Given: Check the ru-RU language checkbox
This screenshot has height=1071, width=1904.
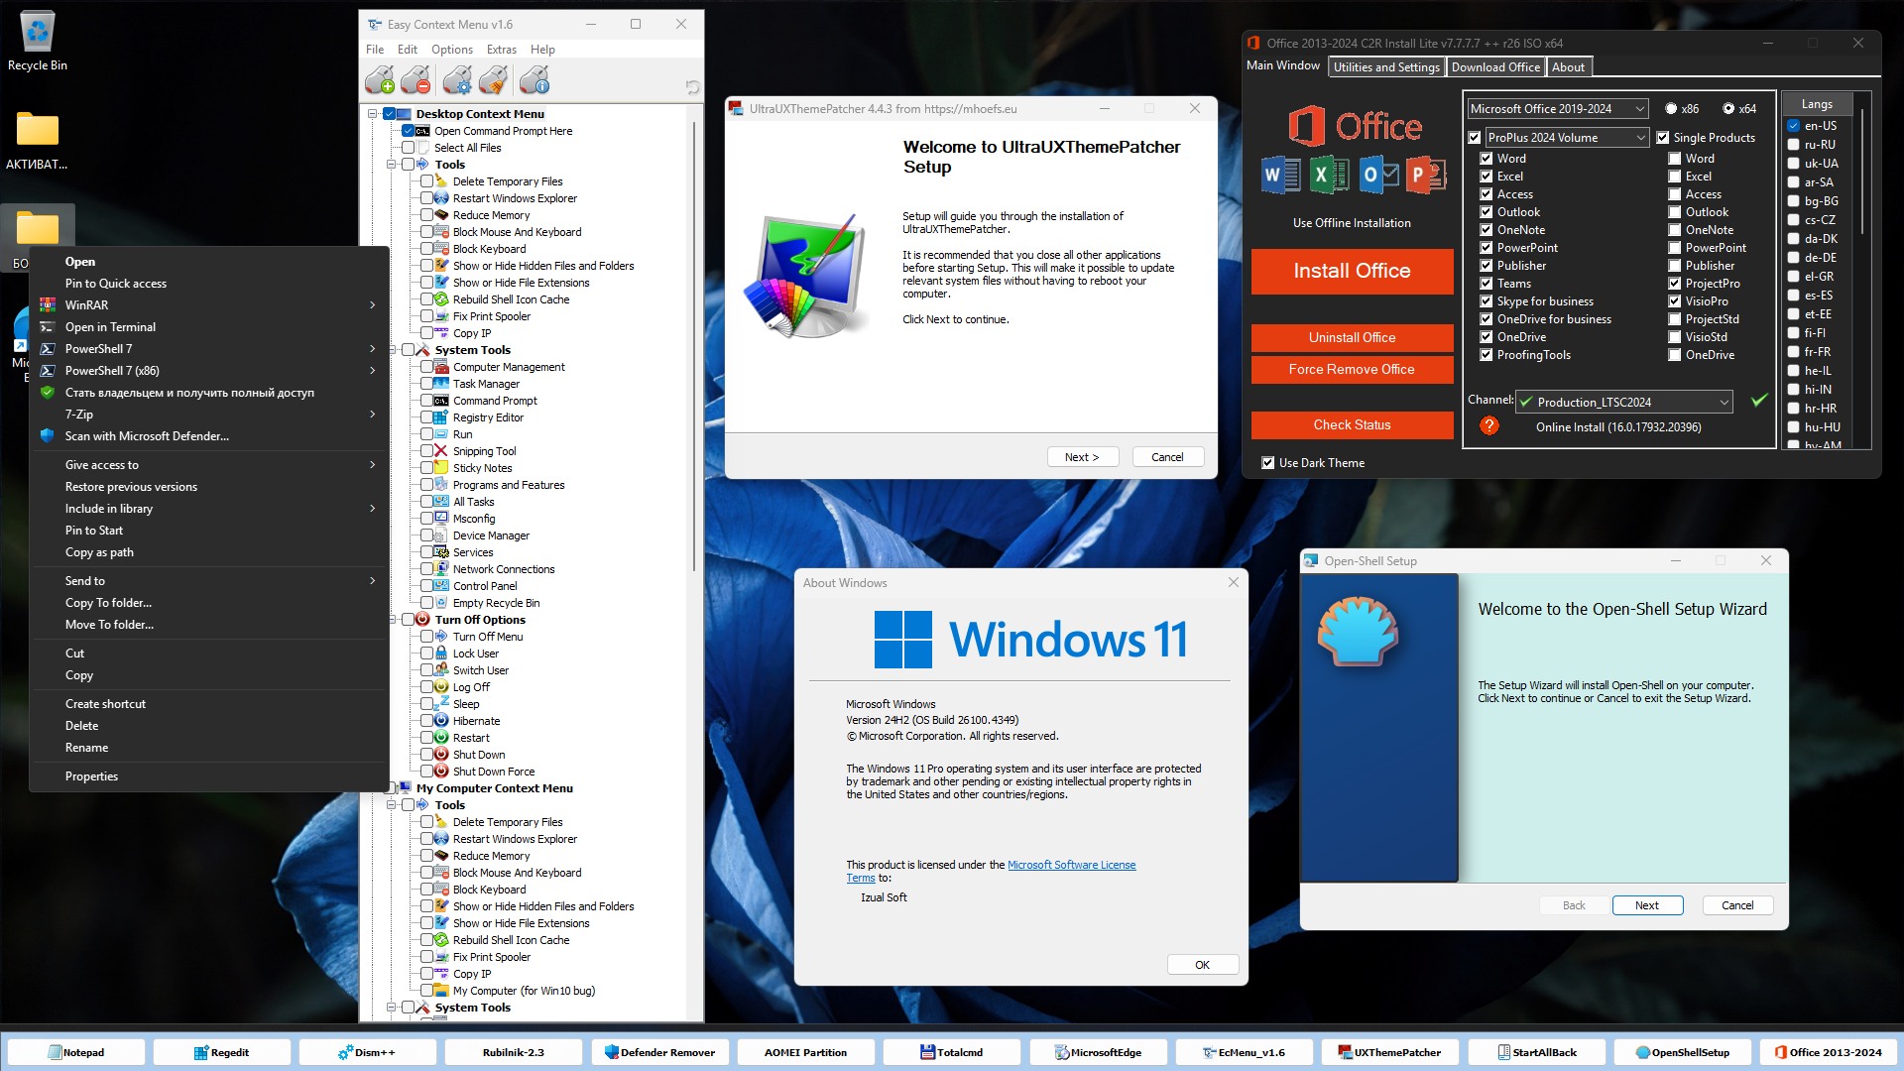Looking at the screenshot, I should pyautogui.click(x=1793, y=145).
